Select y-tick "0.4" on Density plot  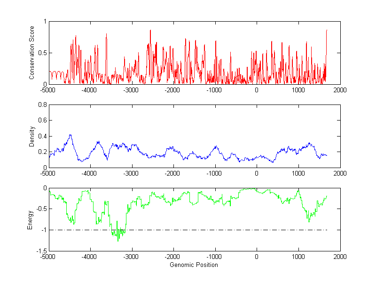[42, 136]
